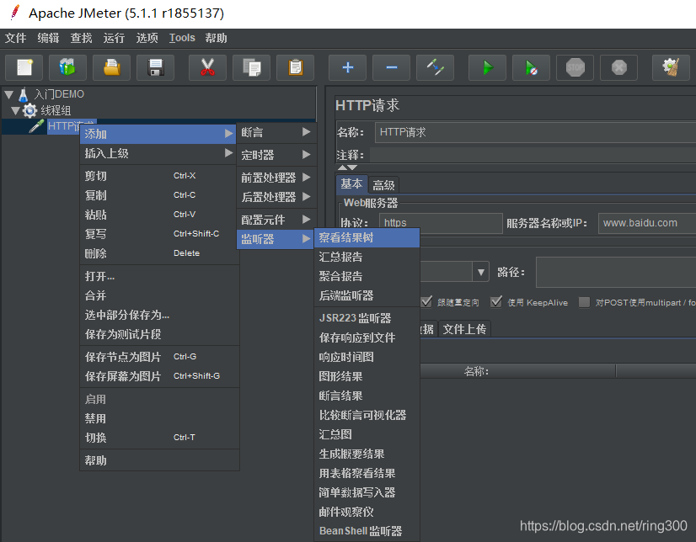This screenshot has height=542, width=696.
Task: Select 察看结果树 listener
Action: tap(367, 237)
